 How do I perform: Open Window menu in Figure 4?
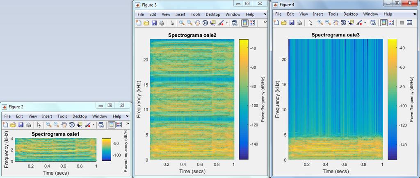[370, 14]
